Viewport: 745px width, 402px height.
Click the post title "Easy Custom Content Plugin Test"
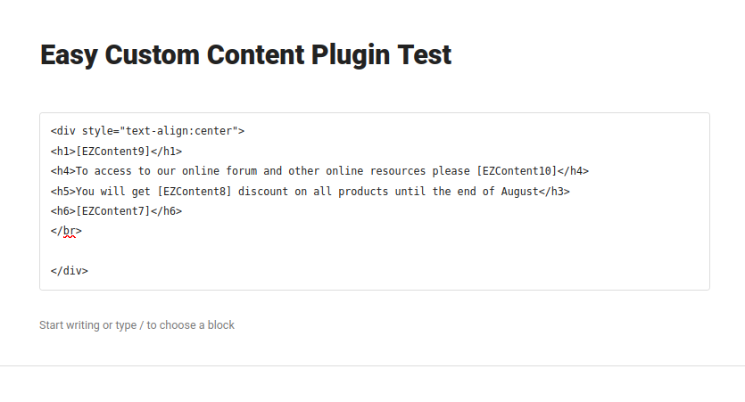(x=245, y=55)
